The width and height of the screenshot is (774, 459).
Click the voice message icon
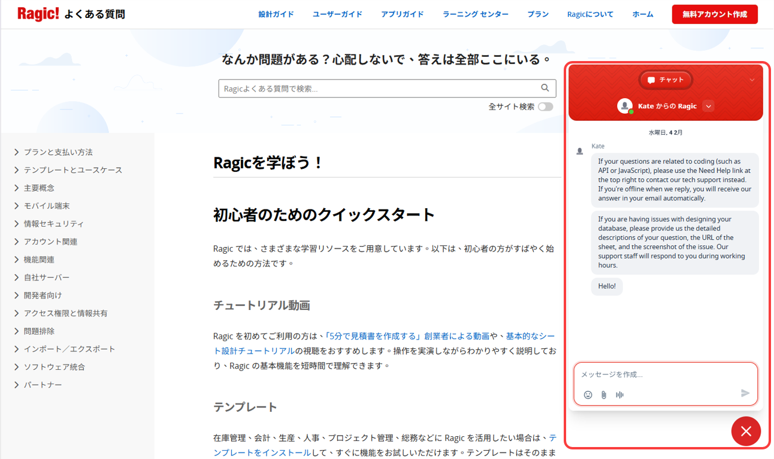[x=619, y=395]
